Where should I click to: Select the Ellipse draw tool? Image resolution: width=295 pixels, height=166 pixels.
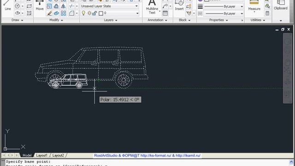[18, 13]
